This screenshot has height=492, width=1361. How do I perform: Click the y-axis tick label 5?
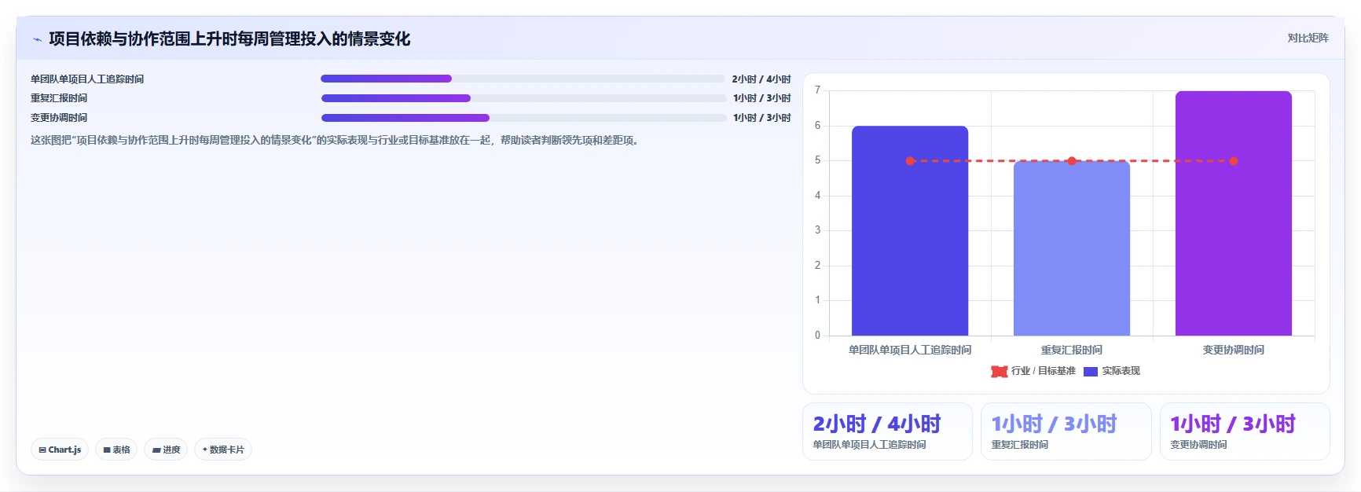tap(817, 160)
